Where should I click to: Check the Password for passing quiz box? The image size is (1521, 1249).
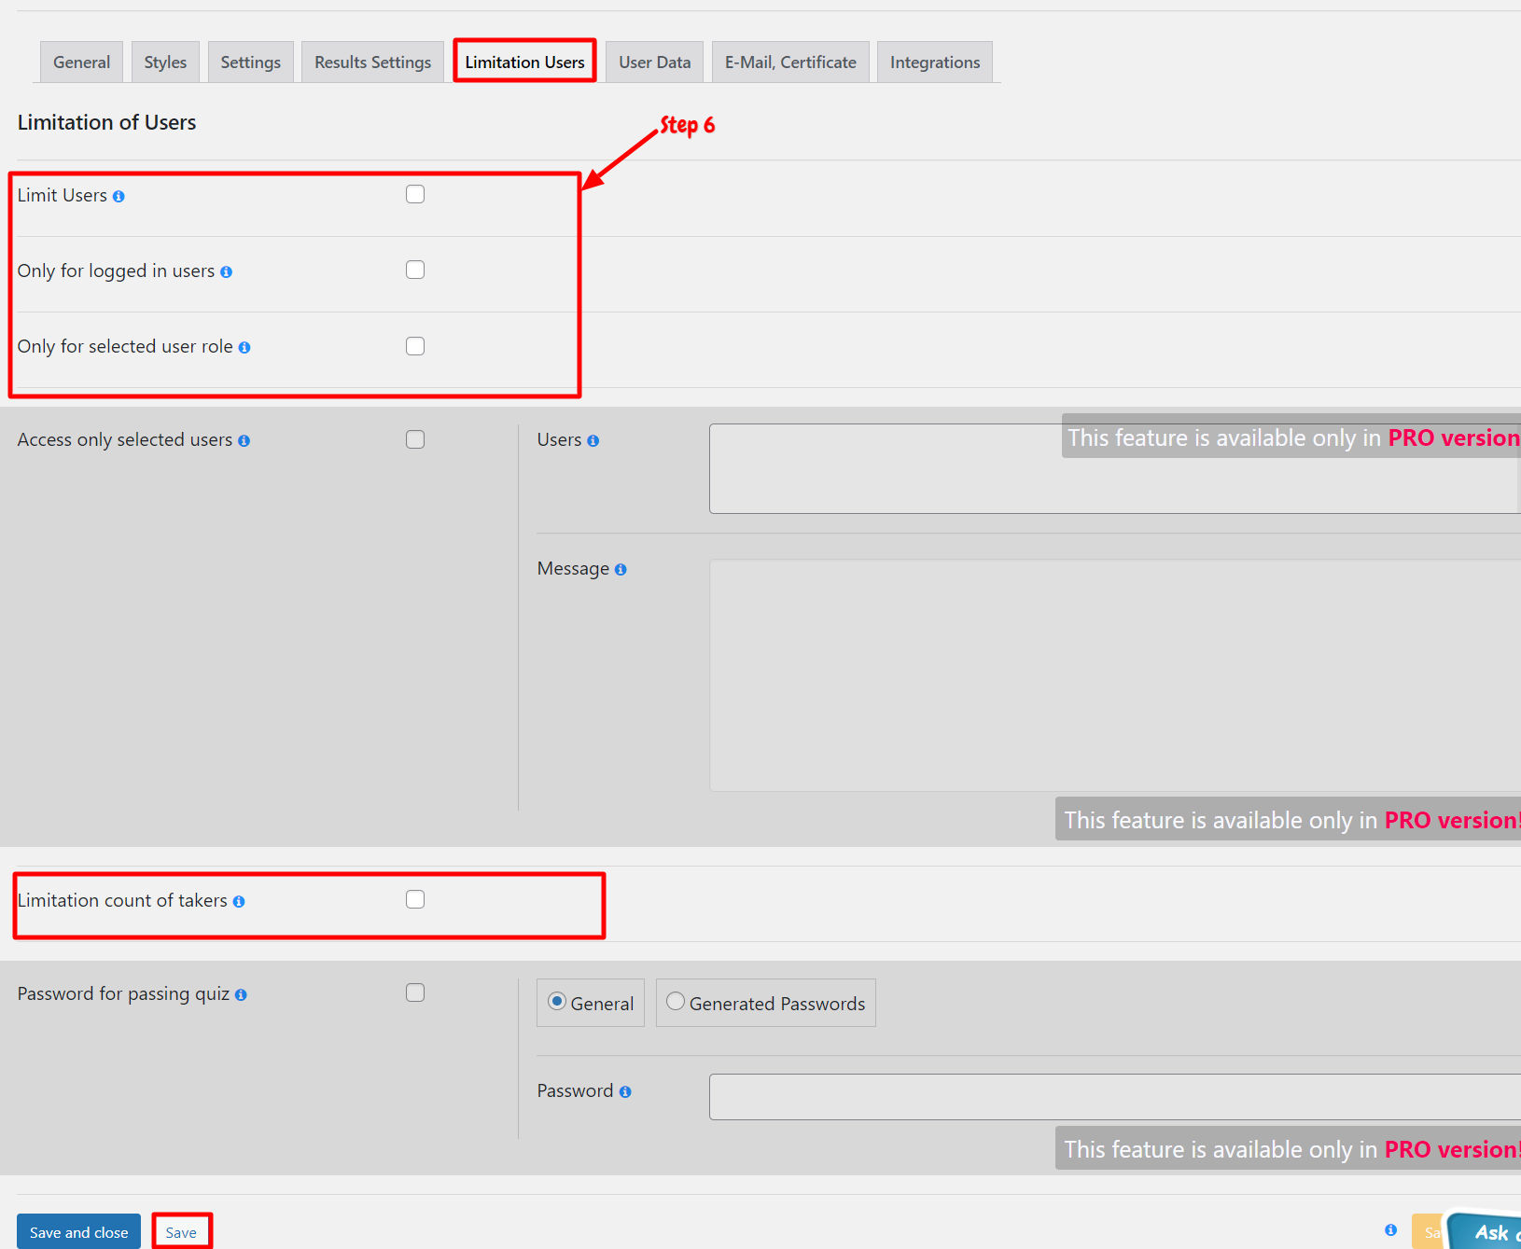[x=415, y=992]
